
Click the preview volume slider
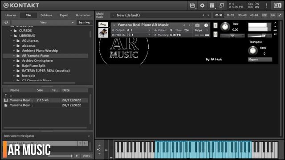(60, 156)
